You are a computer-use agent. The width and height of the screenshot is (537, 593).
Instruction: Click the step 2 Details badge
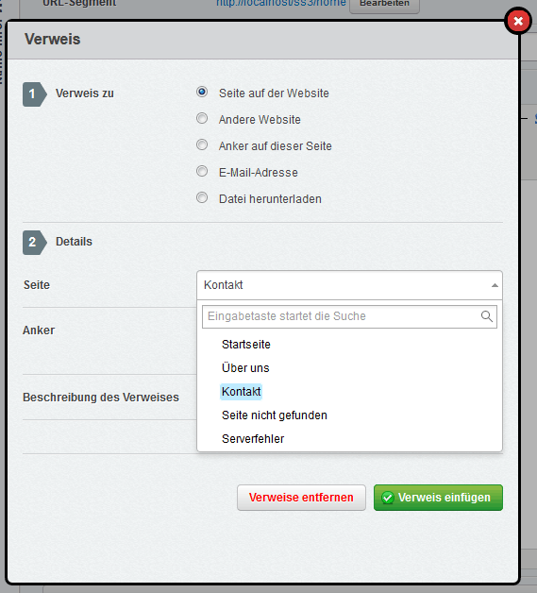click(34, 243)
